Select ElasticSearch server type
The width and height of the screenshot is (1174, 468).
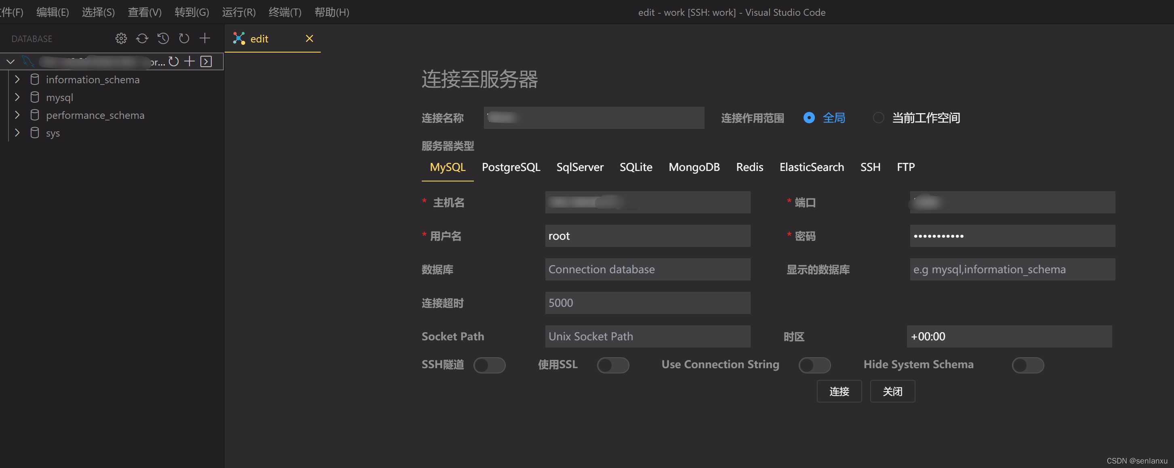click(x=812, y=167)
